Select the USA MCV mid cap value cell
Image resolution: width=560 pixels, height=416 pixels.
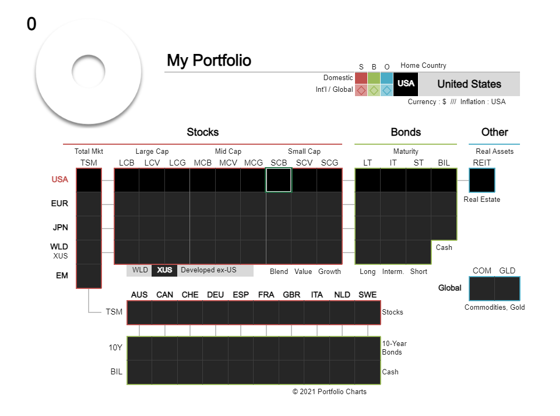228,180
